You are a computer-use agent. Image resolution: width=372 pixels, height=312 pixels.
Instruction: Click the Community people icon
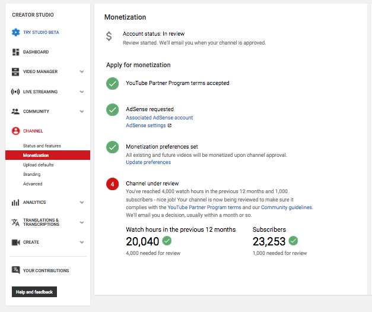(15, 112)
